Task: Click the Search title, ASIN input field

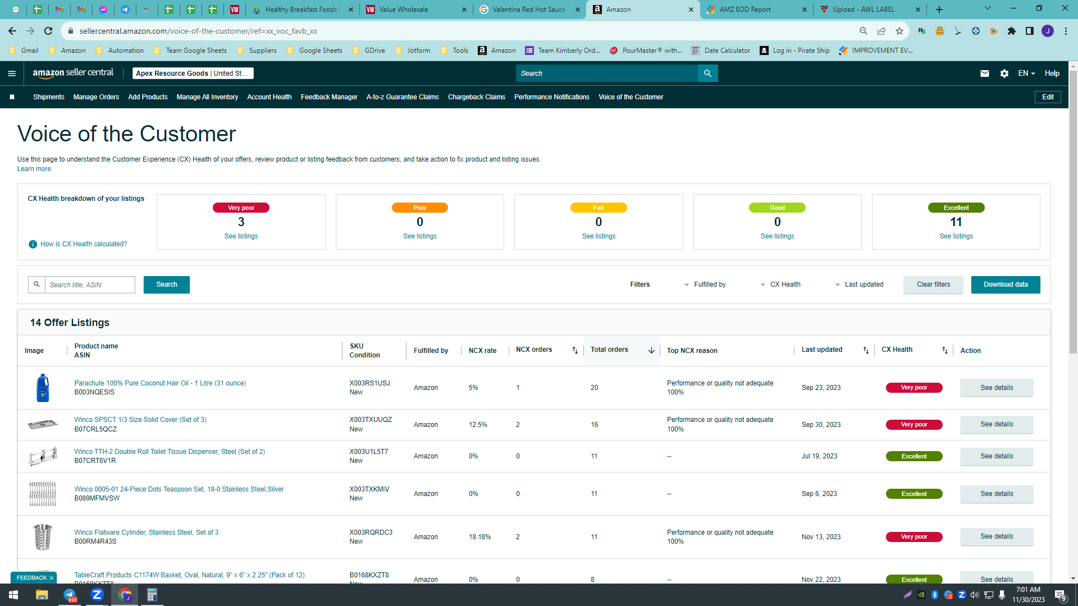Action: point(90,284)
